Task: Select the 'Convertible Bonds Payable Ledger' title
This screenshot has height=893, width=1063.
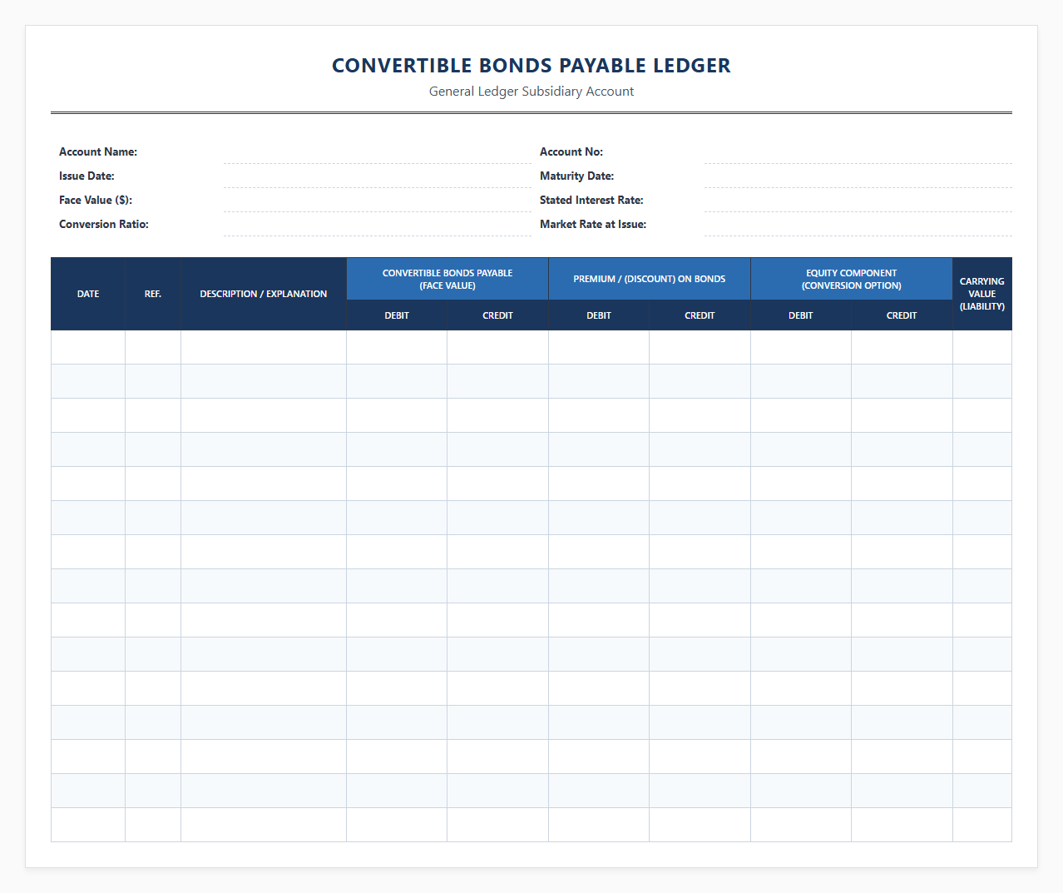Action: coord(531,66)
